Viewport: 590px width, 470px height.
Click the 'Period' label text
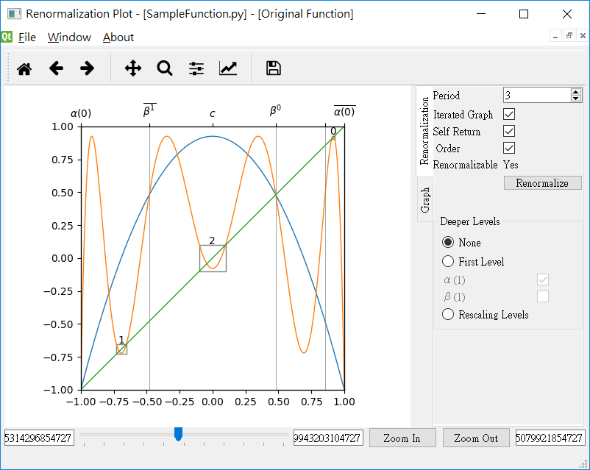point(447,96)
